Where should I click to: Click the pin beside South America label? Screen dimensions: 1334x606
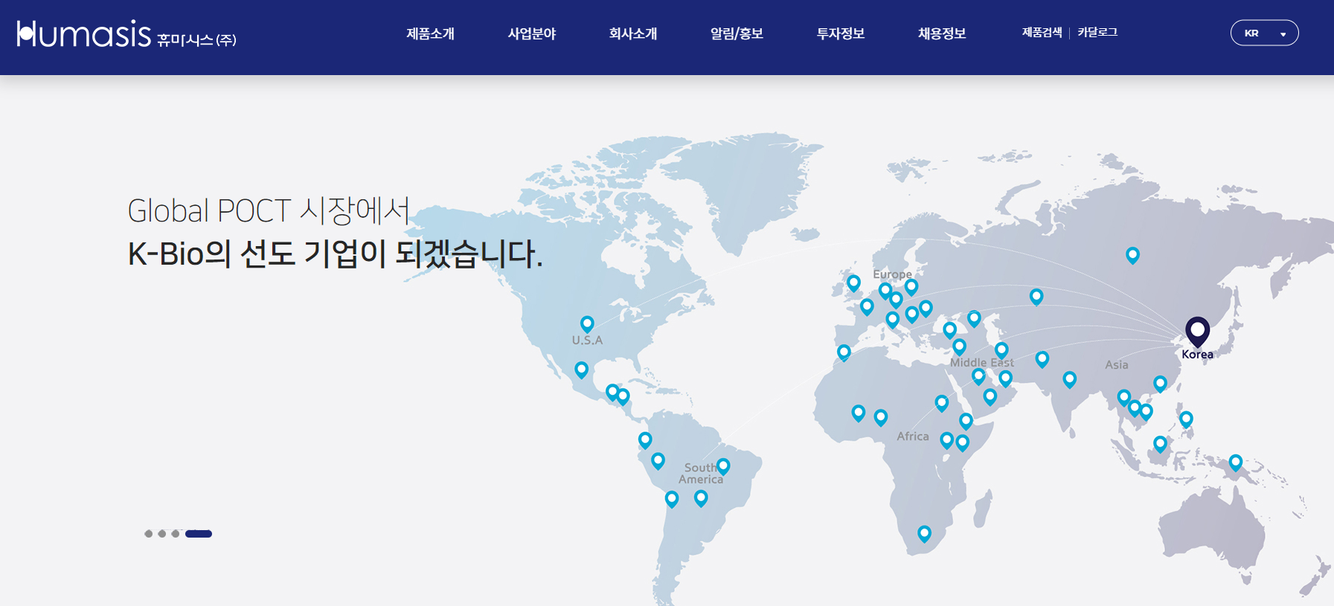pyautogui.click(x=723, y=466)
